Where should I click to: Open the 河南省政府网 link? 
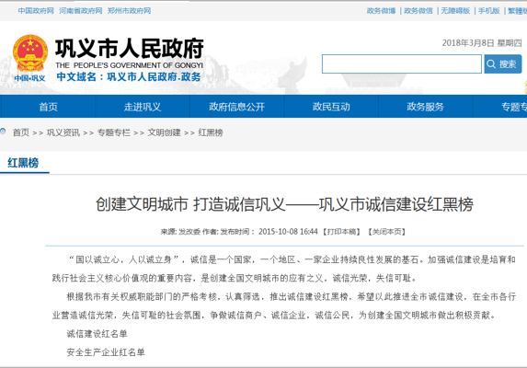point(81,11)
